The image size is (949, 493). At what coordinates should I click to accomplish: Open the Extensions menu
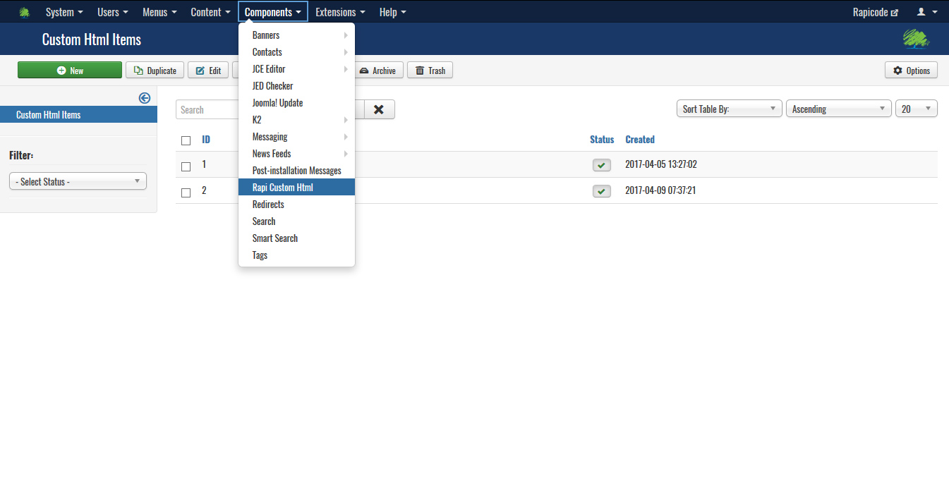(x=341, y=12)
